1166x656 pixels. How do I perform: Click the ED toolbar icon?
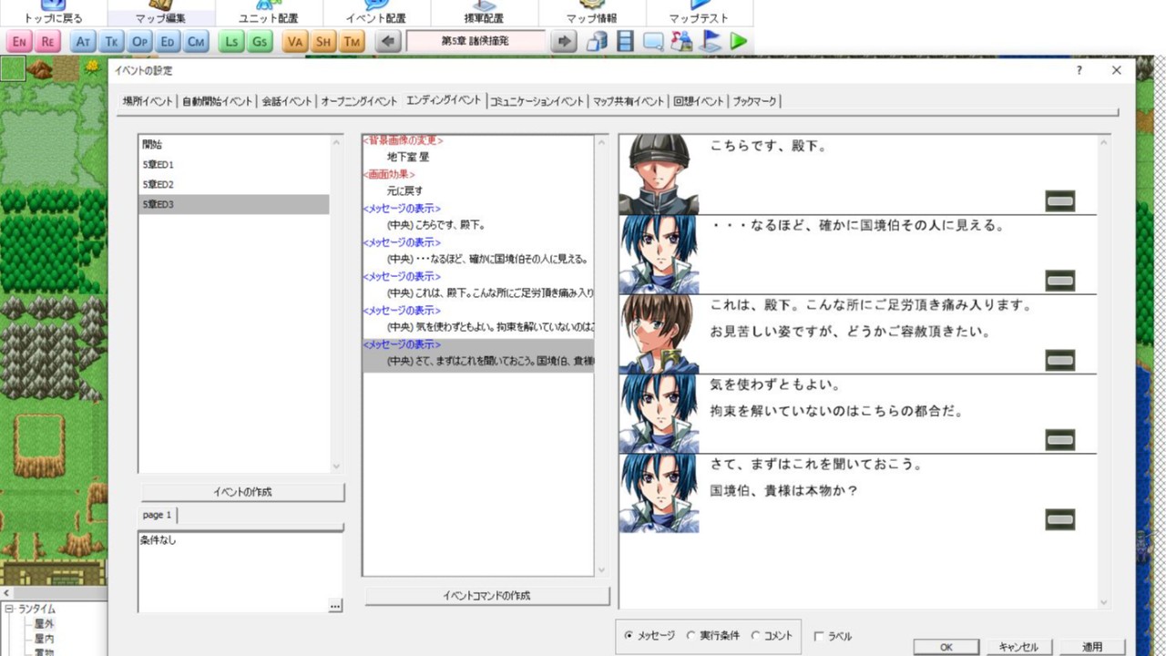point(168,42)
